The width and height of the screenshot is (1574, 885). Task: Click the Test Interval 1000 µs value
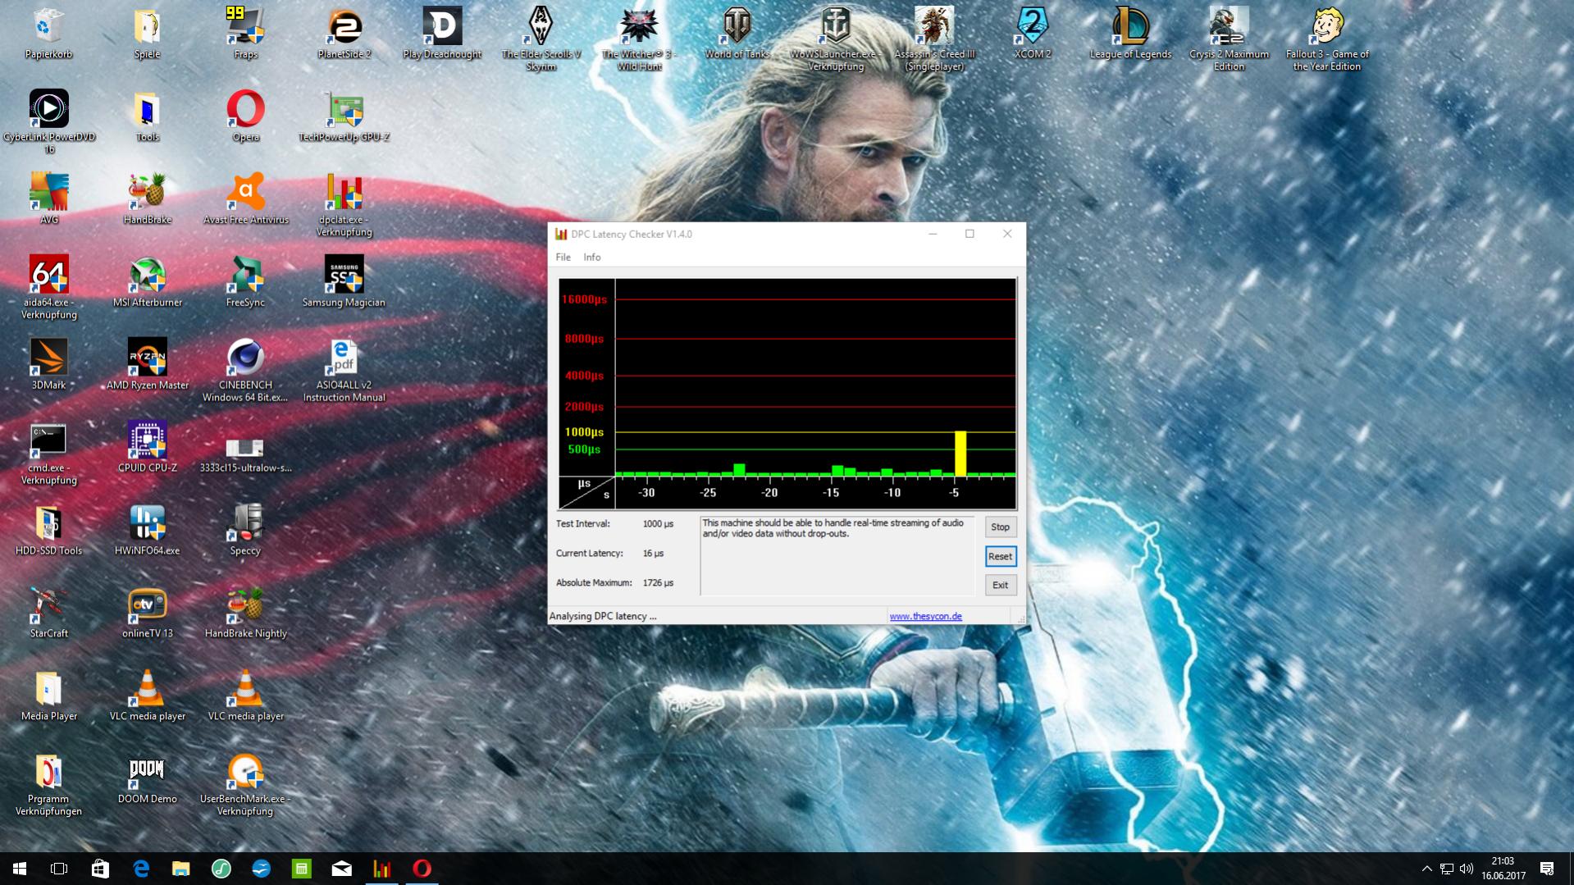(658, 523)
